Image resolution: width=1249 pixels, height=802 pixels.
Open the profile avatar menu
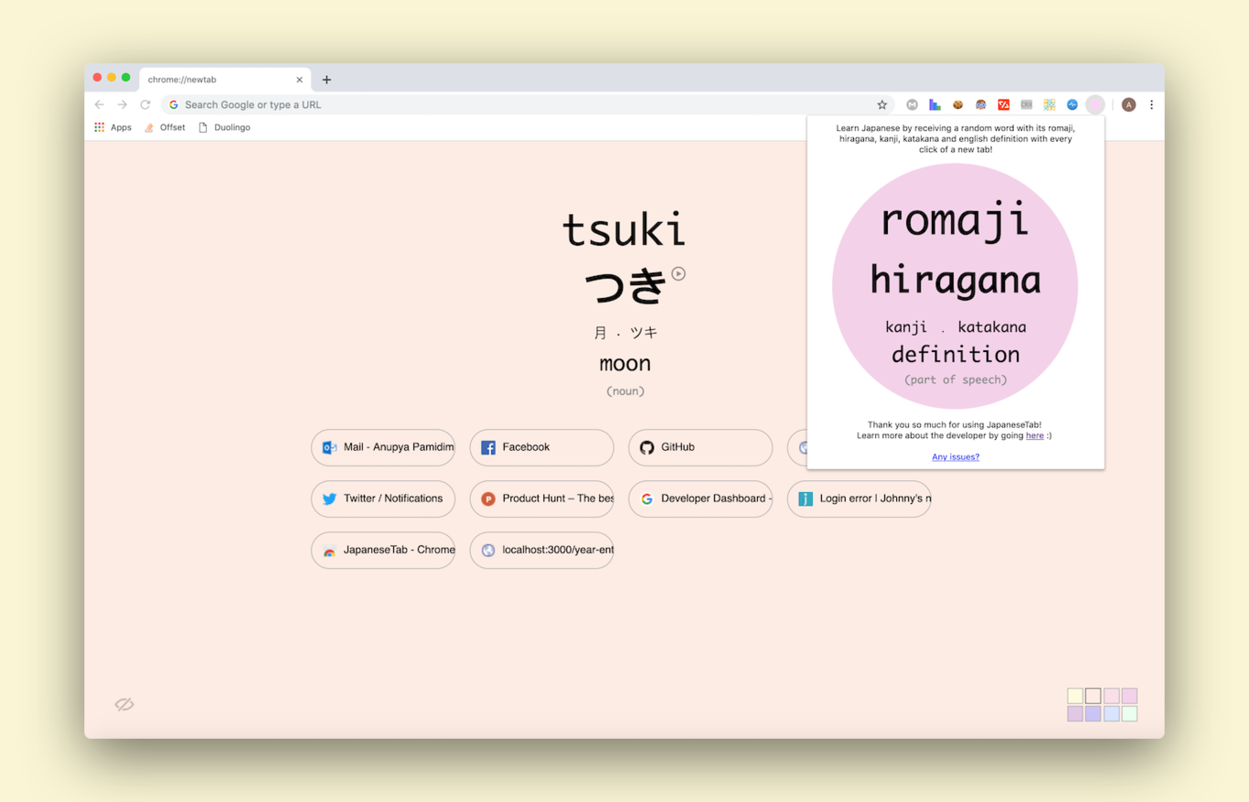1128,105
